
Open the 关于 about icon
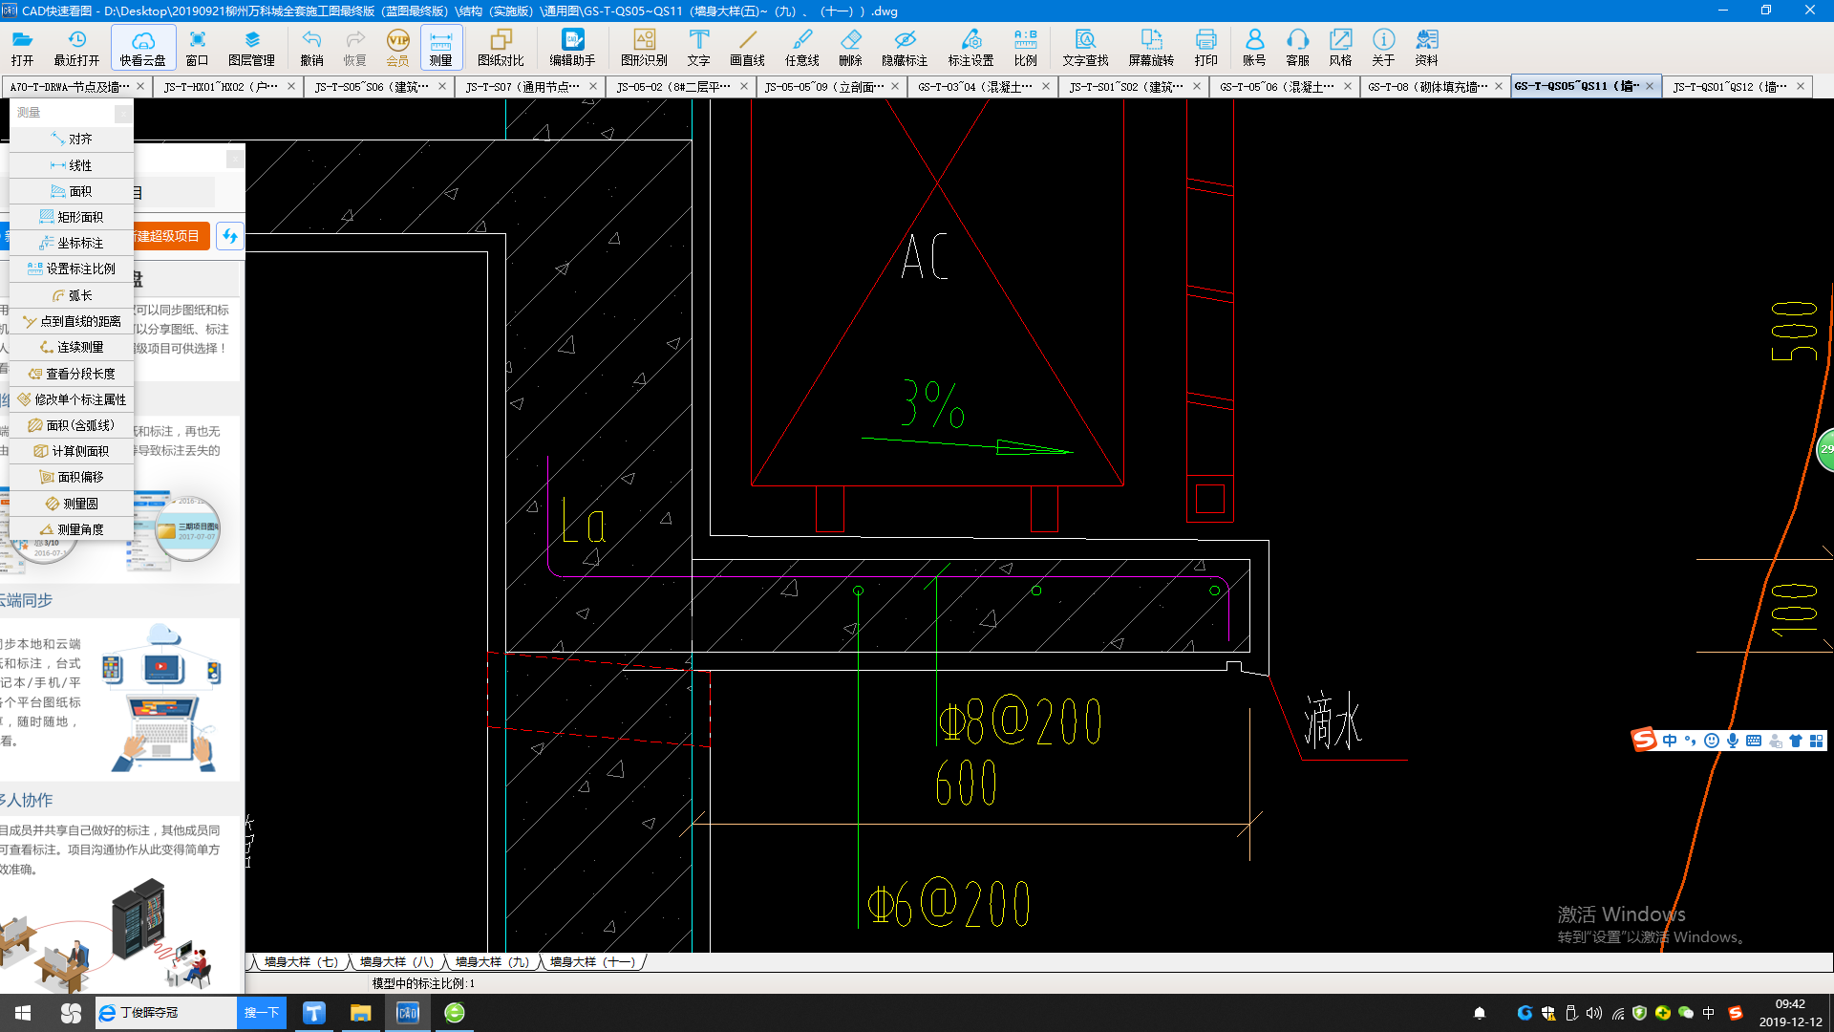(1383, 47)
